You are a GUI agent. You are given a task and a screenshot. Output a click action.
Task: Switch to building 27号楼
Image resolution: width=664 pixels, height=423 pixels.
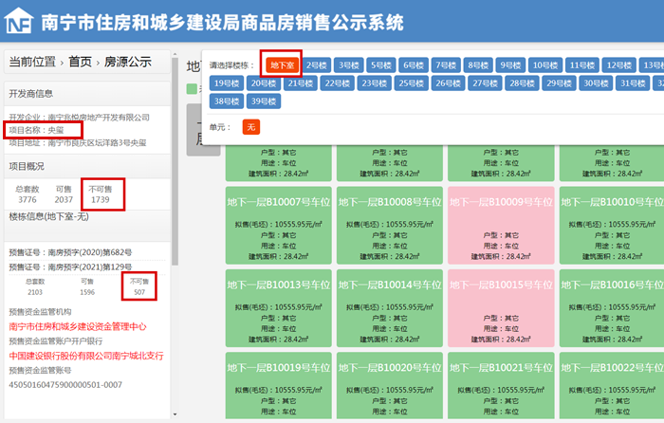pyautogui.click(x=486, y=83)
